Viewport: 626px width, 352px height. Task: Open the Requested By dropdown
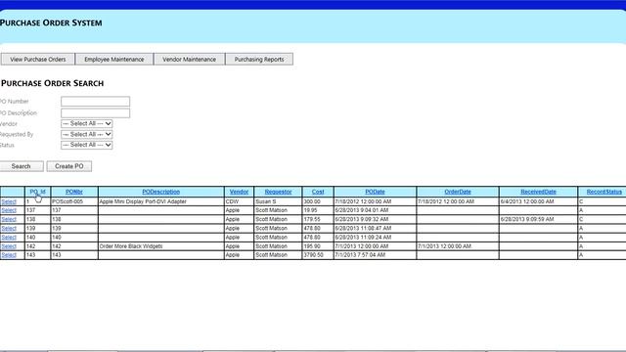[x=87, y=135]
